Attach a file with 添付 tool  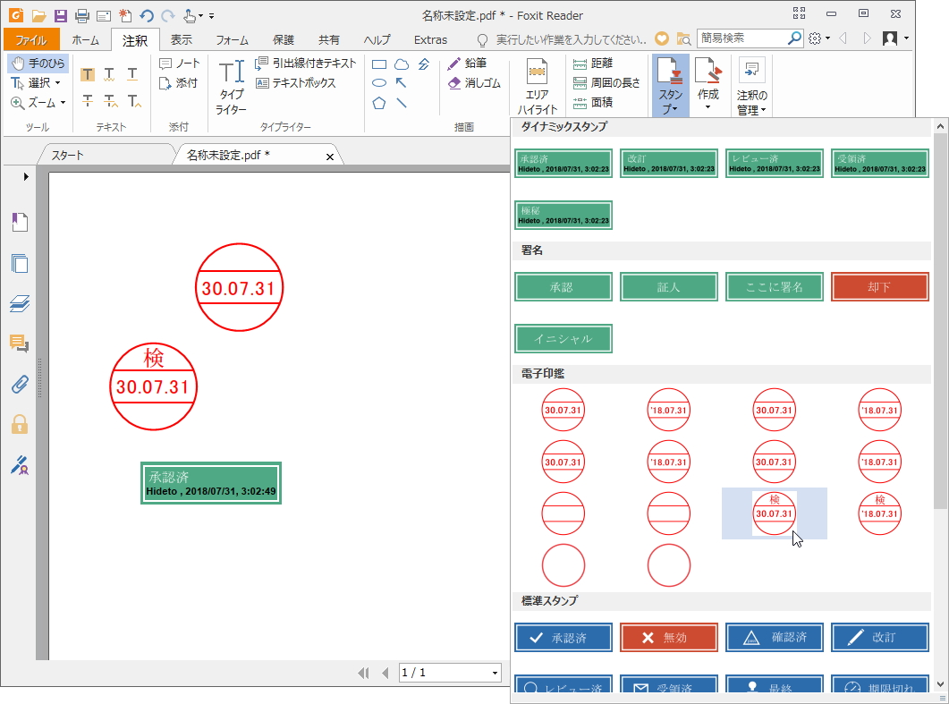pos(178,83)
